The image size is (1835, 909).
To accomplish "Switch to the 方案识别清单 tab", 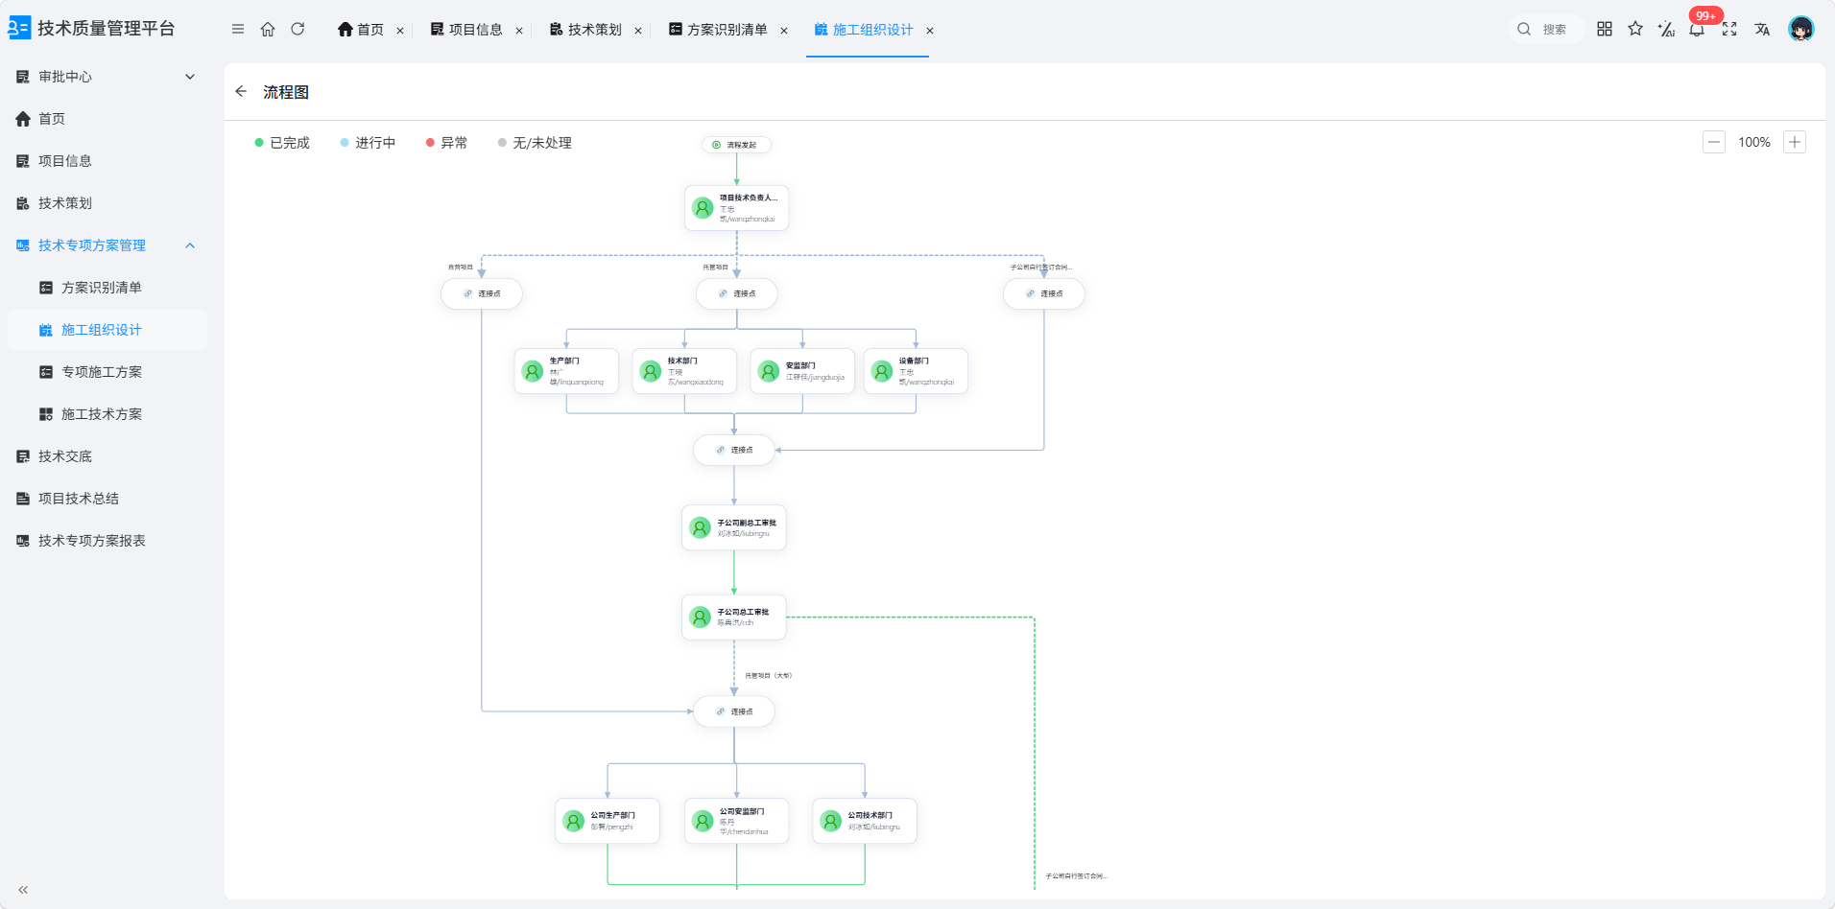I will [x=727, y=30].
